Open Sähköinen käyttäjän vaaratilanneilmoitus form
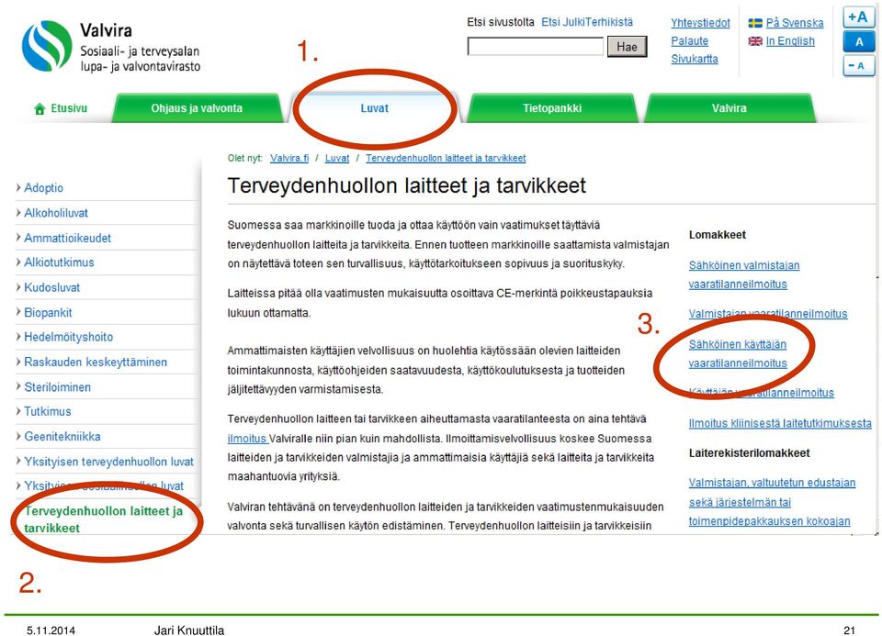Image resolution: width=882 pixels, height=636 pixels. click(738, 354)
